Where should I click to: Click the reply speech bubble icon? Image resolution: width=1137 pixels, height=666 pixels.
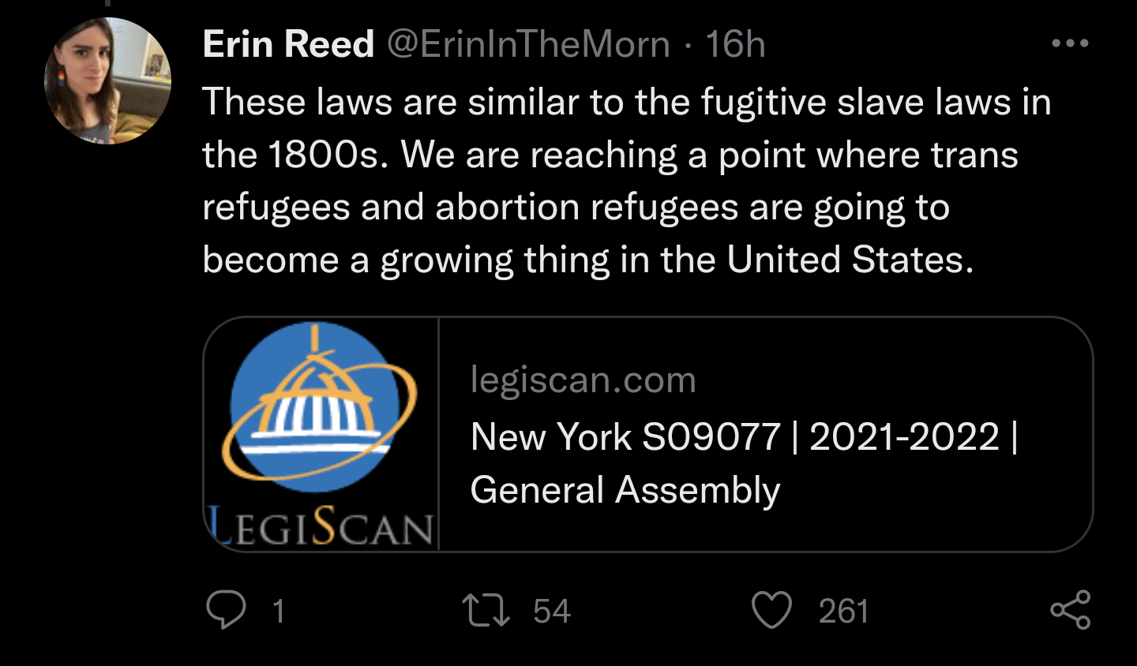[x=226, y=610]
